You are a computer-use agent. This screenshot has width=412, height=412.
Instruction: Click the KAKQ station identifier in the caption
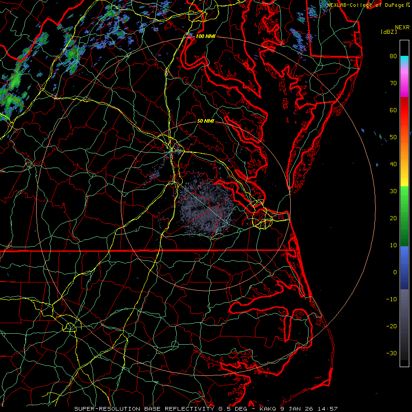tap(268, 409)
